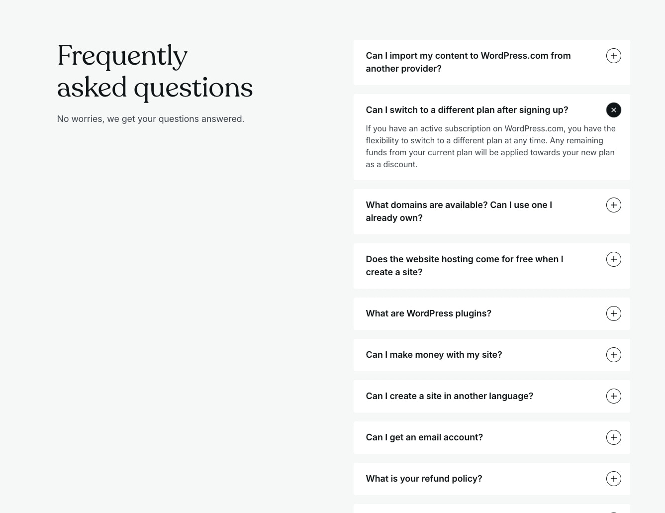Image resolution: width=665 pixels, height=513 pixels.
Task: Click the "Frequently asked questions" heading
Action: click(155, 71)
